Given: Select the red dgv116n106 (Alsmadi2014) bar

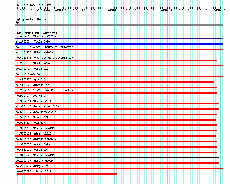Looking at the screenshot, I should (x=116, y=87).
